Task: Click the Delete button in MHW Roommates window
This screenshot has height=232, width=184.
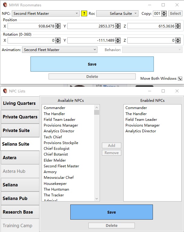Action: coord(92,76)
